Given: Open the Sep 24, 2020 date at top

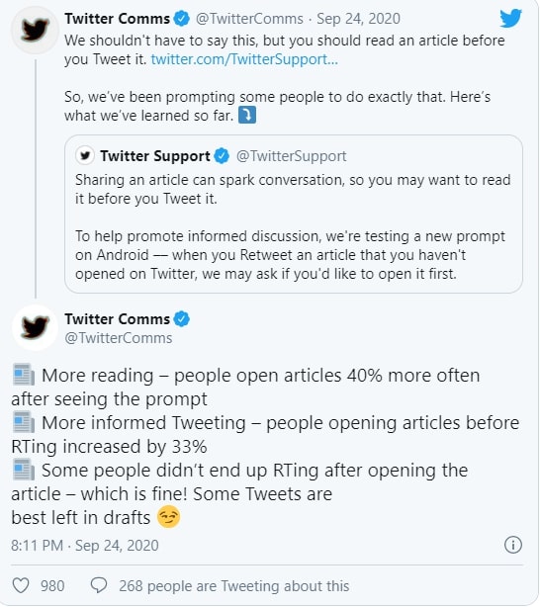Looking at the screenshot, I should [358, 19].
